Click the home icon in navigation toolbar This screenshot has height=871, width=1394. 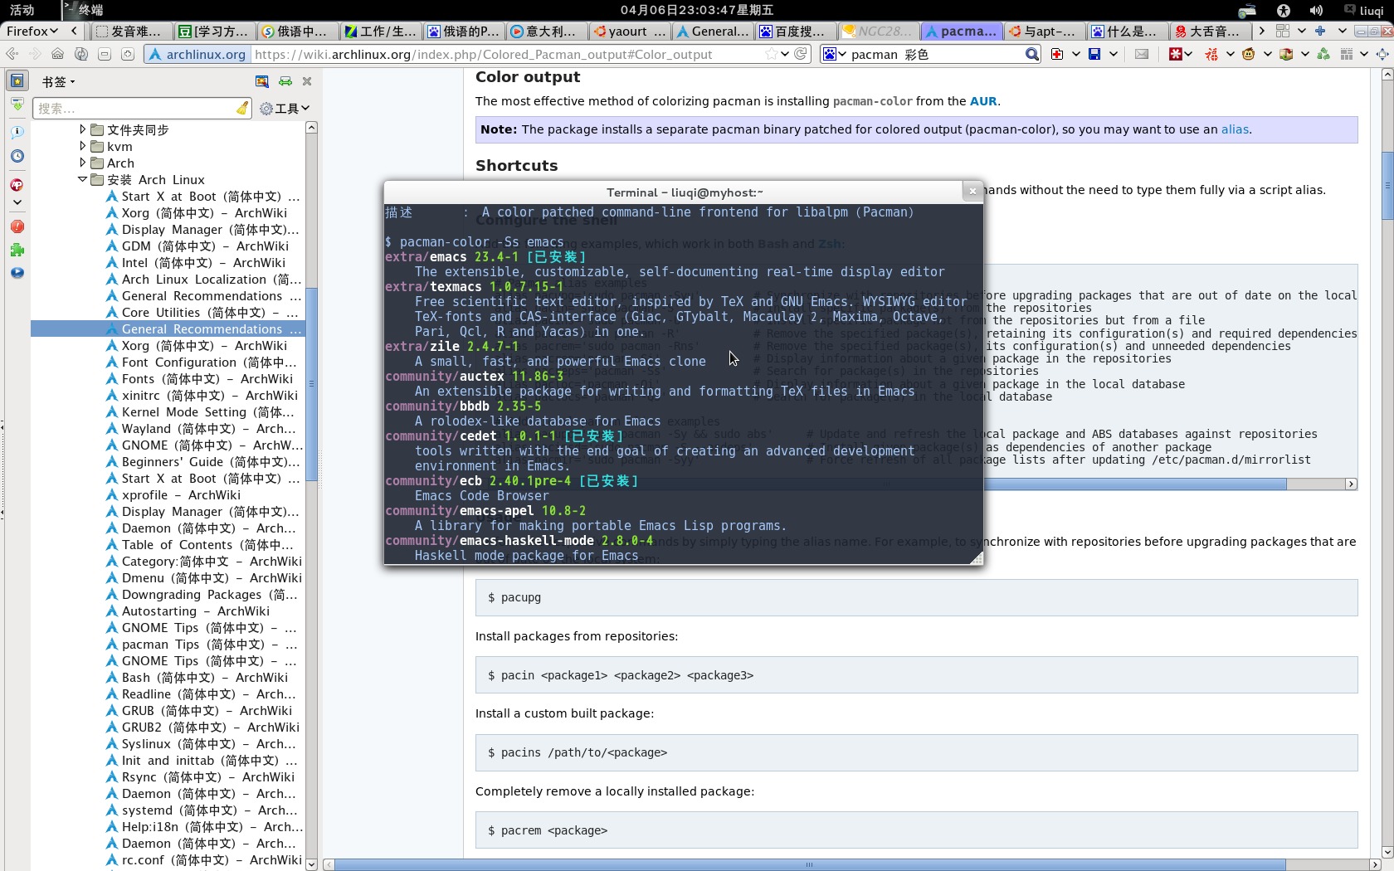point(57,54)
